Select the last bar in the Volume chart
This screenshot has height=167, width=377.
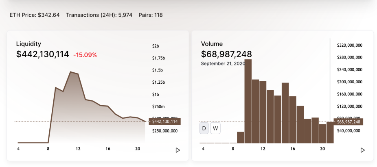coord(330,132)
